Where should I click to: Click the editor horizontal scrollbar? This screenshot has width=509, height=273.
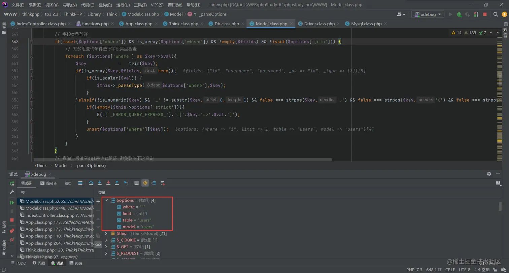[183, 160]
